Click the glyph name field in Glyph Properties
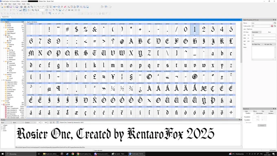The image size is (277, 156). [x=262, y=23]
